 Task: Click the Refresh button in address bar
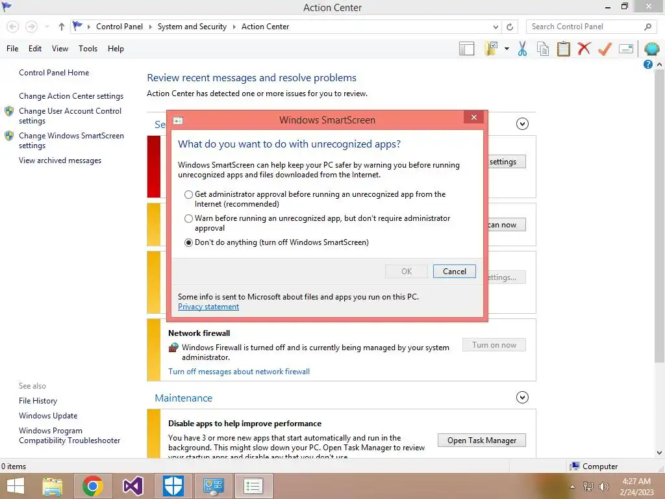[x=510, y=27]
